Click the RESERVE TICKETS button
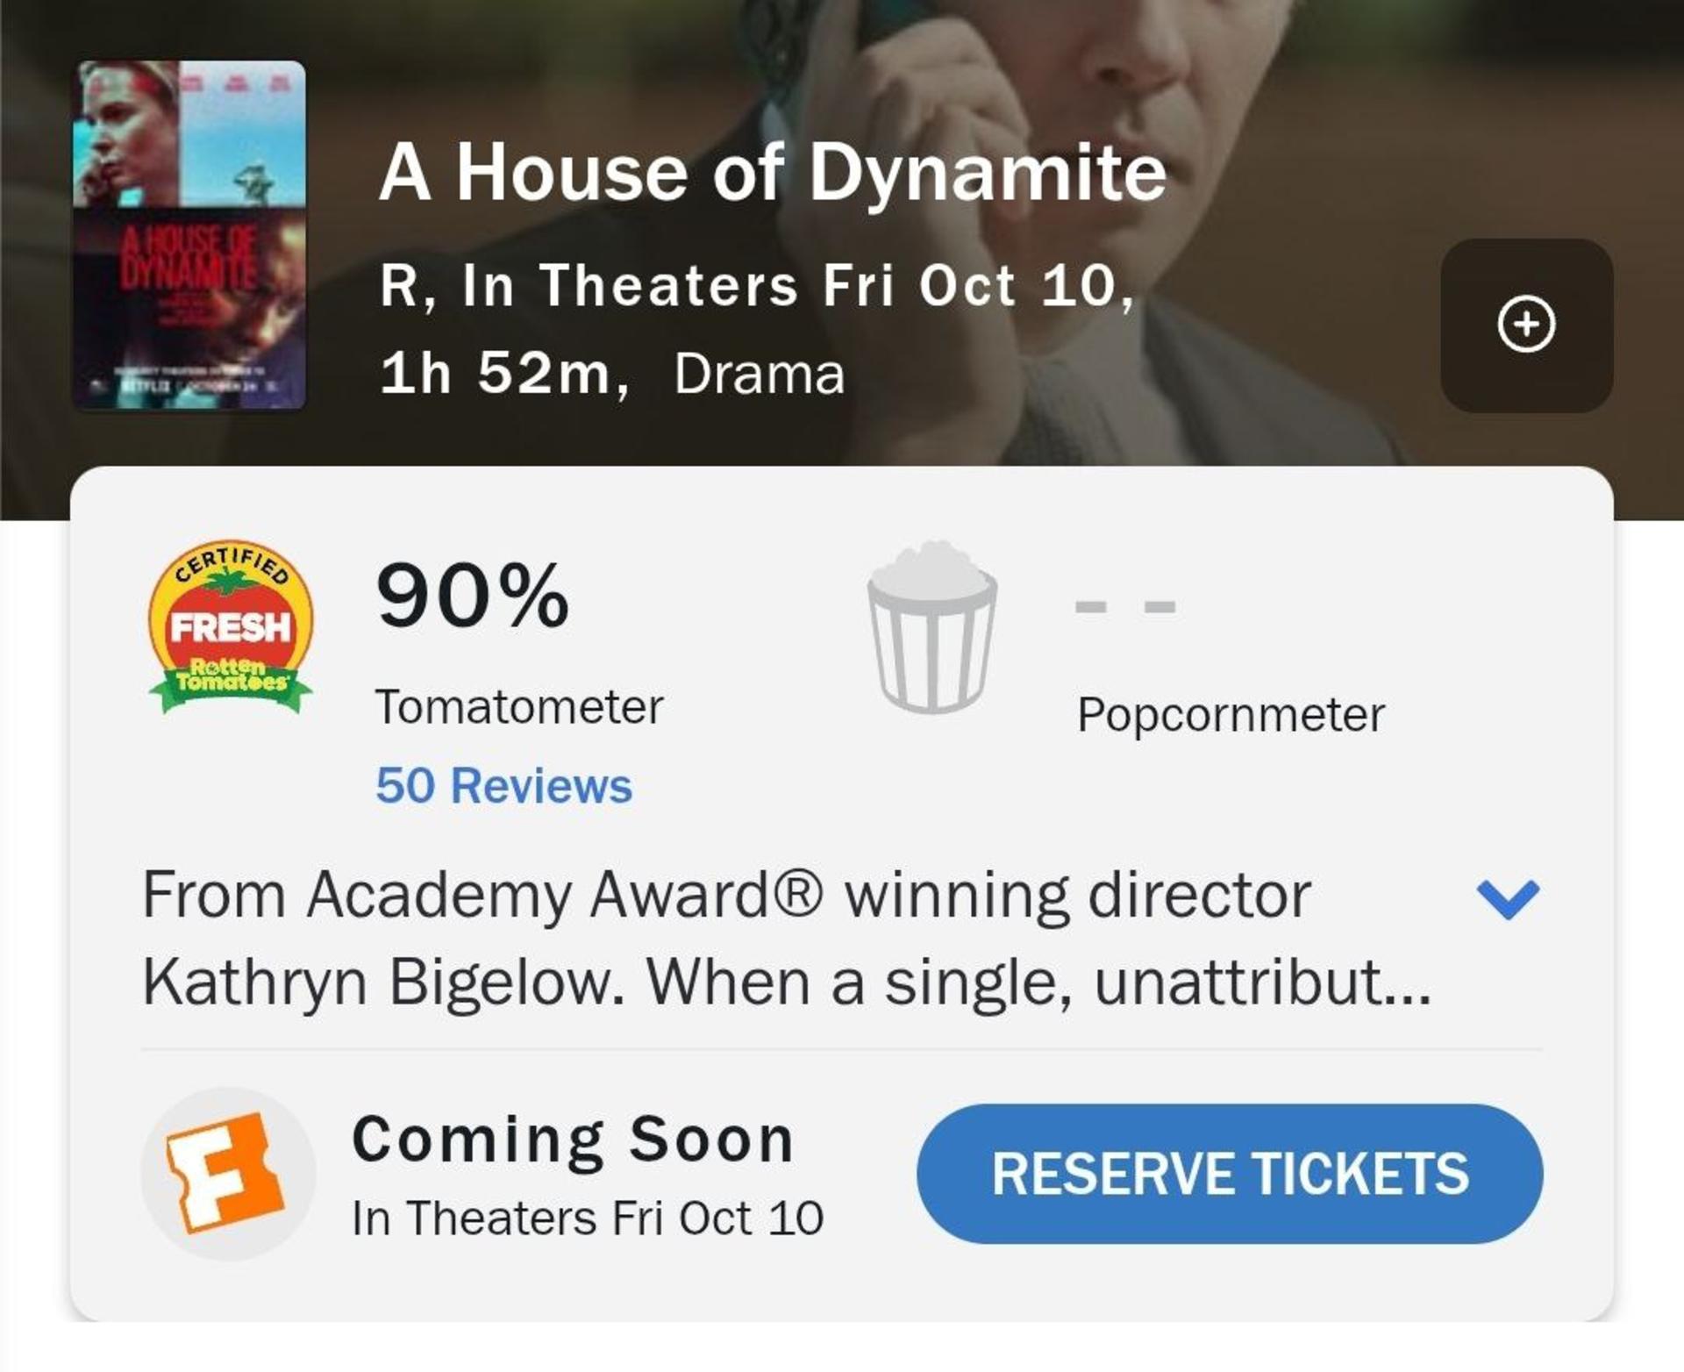 click(1230, 1173)
